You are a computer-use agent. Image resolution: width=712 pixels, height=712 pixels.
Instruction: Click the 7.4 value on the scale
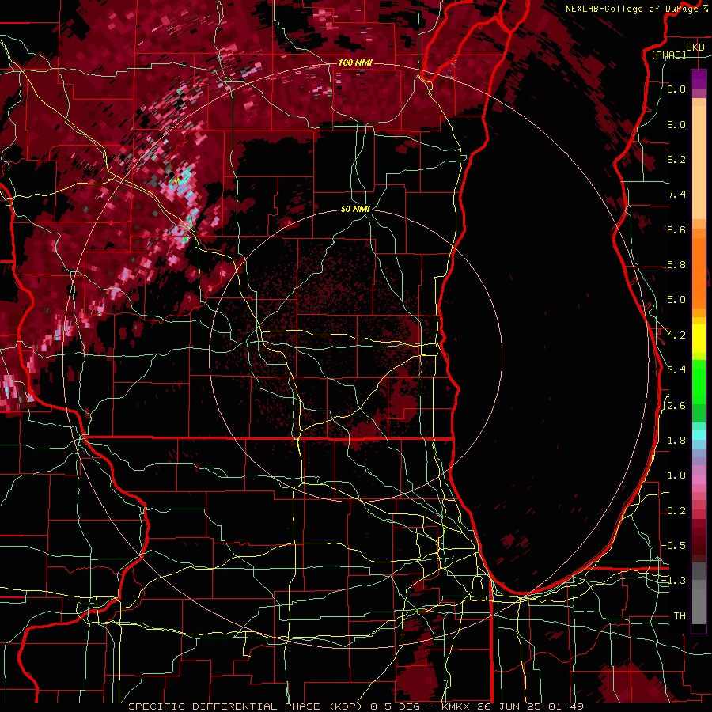click(x=676, y=195)
